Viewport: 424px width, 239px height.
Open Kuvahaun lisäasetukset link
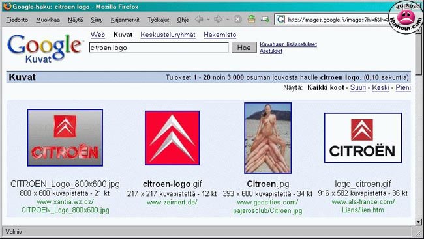pos(288,44)
